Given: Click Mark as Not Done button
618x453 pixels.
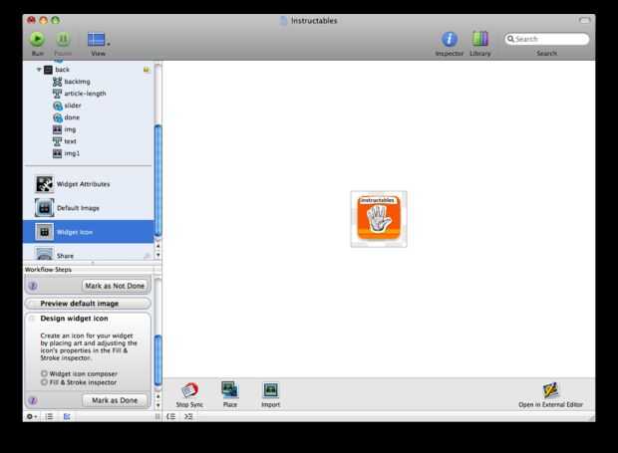Looking at the screenshot, I should [115, 286].
